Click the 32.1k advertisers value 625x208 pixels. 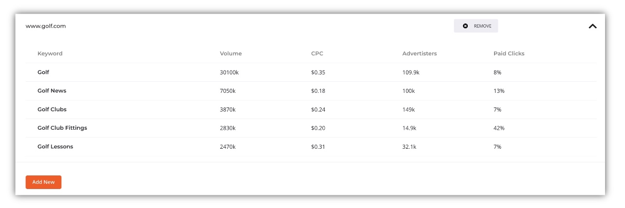coord(409,146)
